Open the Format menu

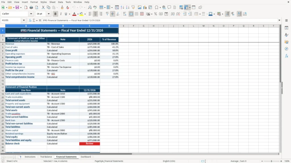click(x=34, y=2)
